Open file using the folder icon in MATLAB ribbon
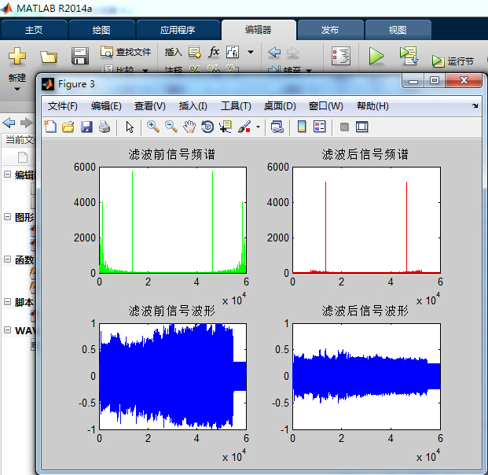 point(49,57)
